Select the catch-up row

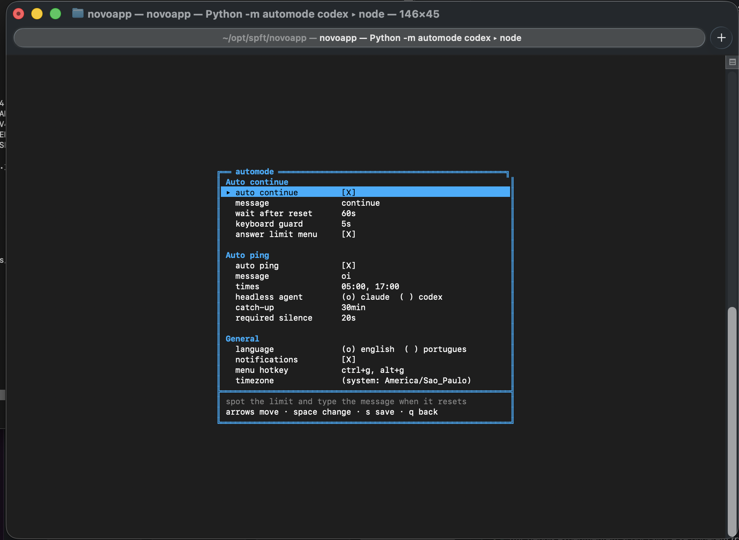tap(365, 307)
